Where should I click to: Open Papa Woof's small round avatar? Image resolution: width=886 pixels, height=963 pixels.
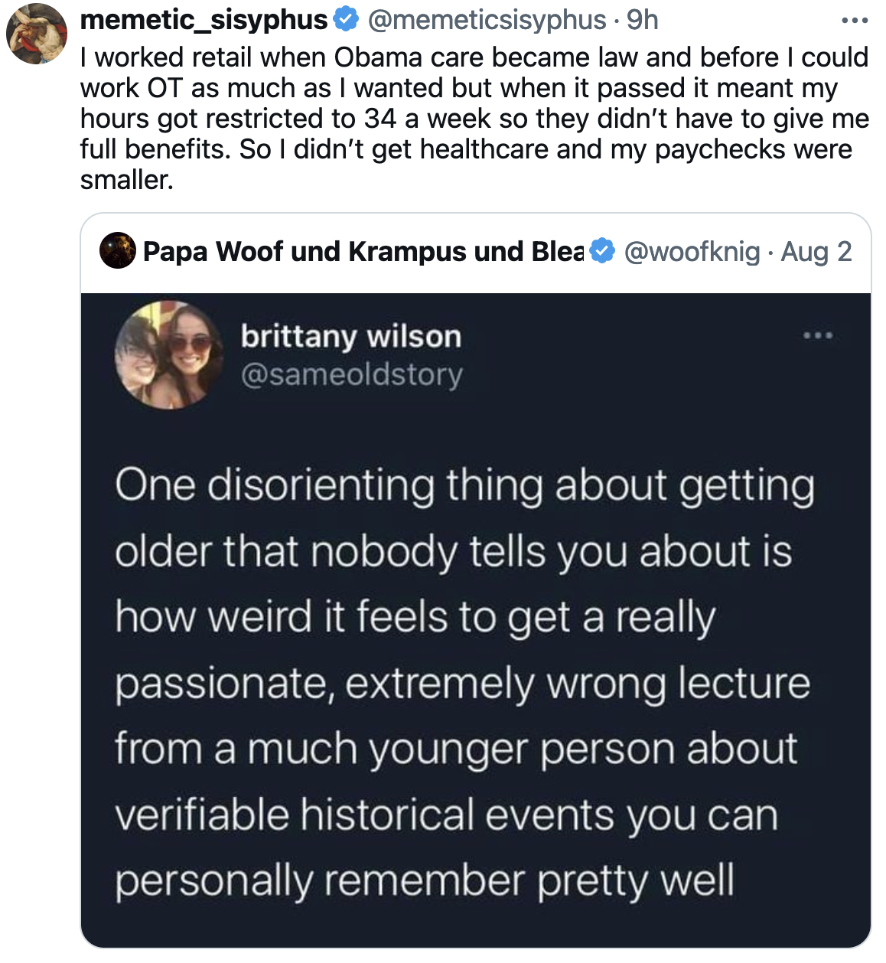[x=118, y=251]
